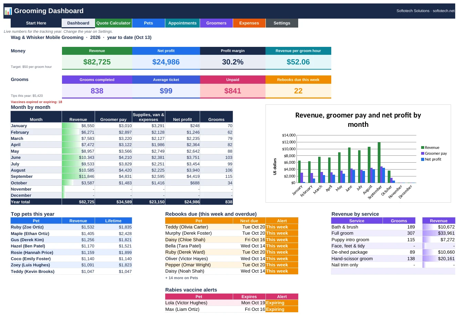This screenshot has height=316, width=459.
Task: Click the Grooms completed KPI value 838
Action: point(97,91)
